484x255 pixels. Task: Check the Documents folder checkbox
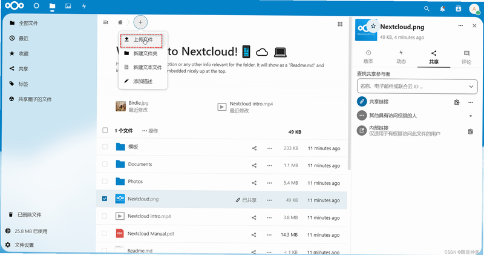point(105,164)
